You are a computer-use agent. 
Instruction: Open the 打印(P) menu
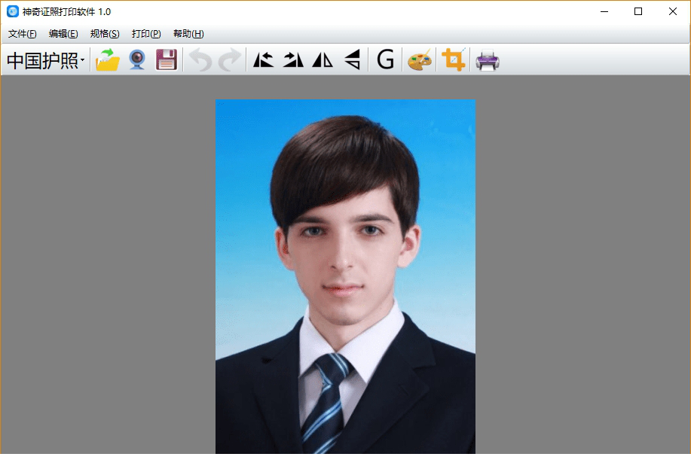coord(146,34)
